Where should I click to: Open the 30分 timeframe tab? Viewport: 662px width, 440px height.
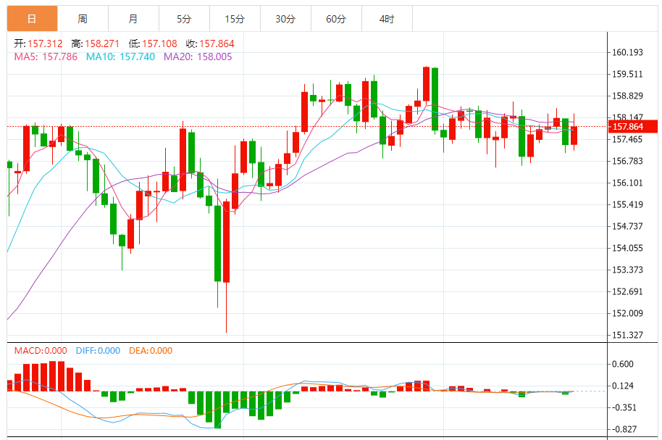point(285,19)
